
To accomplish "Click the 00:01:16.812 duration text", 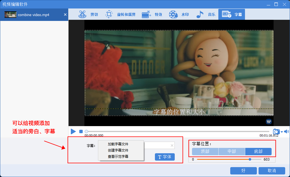I will coord(269,135).
